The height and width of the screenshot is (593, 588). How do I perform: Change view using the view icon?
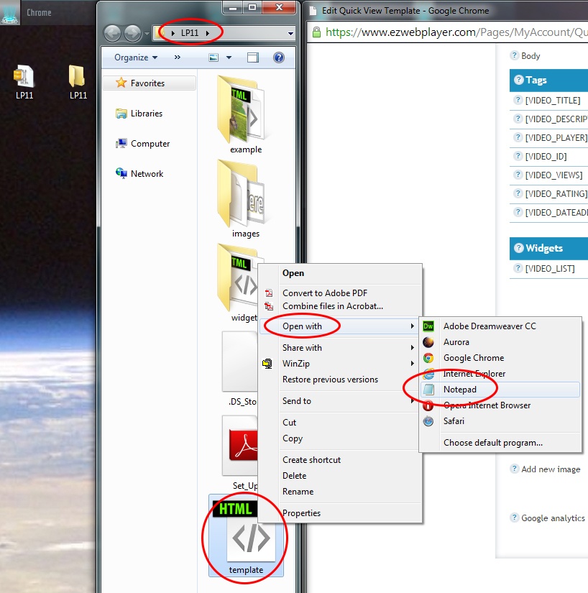[x=213, y=58]
